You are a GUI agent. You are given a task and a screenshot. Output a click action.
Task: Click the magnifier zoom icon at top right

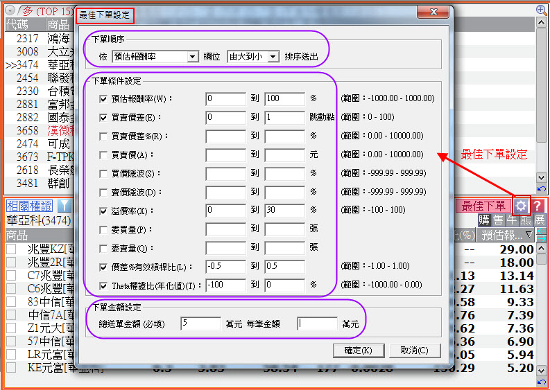[542, 10]
